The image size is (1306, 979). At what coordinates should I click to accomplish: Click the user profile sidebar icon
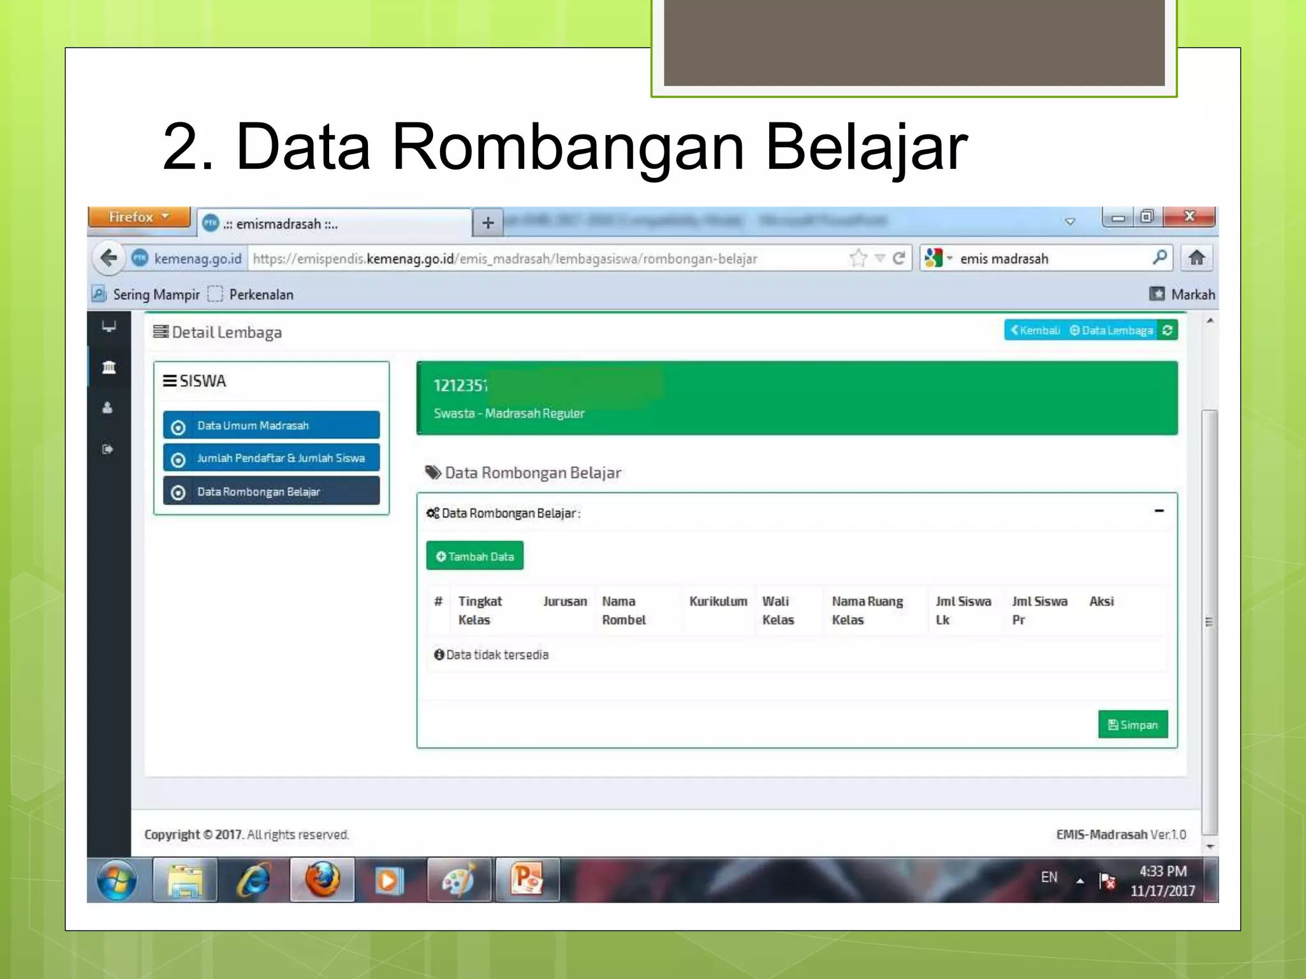[108, 408]
